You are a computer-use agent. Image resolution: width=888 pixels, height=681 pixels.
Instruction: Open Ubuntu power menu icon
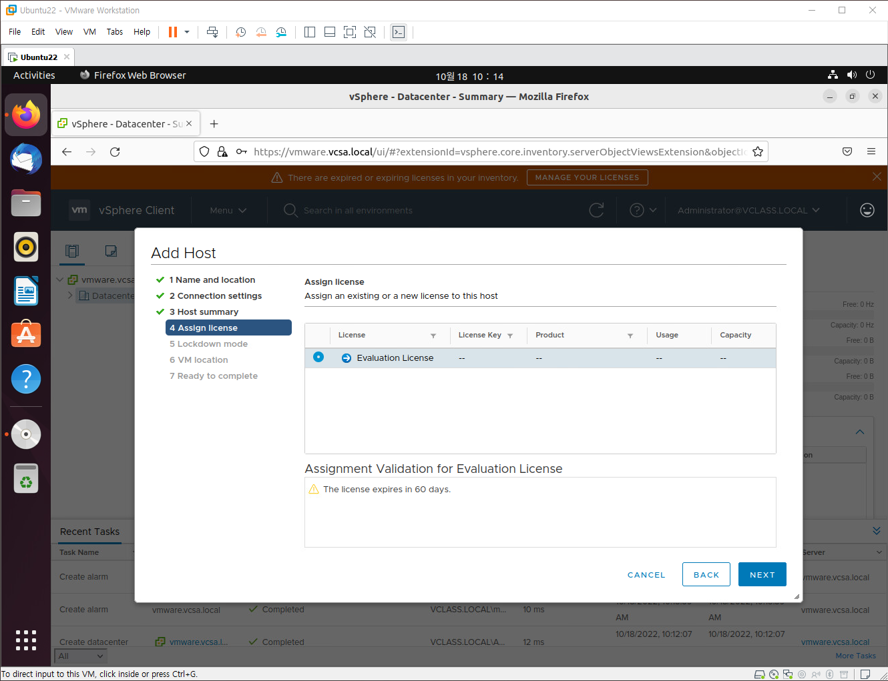(x=870, y=75)
